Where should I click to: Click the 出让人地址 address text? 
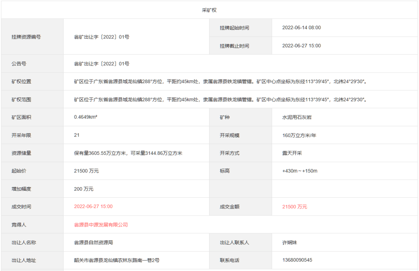(117, 260)
